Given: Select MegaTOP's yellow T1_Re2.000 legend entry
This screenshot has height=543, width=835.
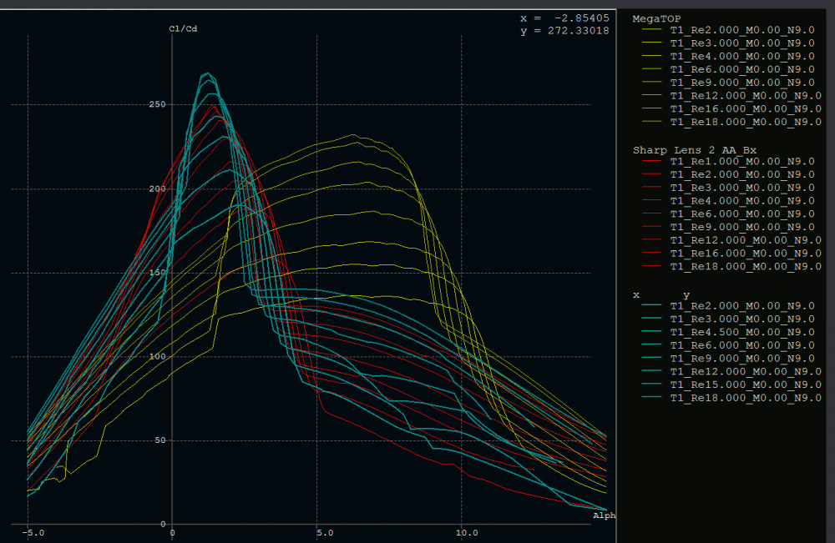Looking at the screenshot, I should pyautogui.click(x=742, y=29).
